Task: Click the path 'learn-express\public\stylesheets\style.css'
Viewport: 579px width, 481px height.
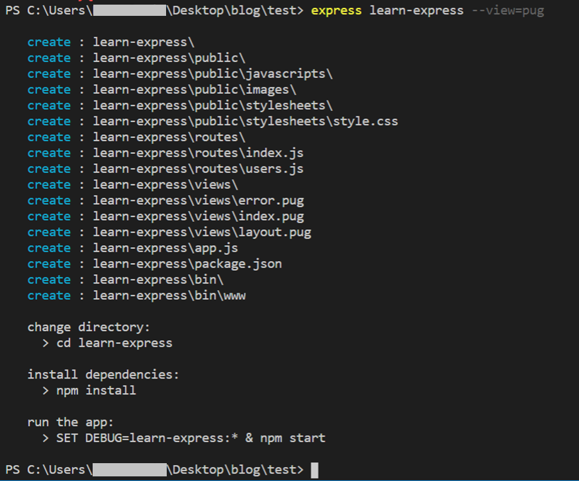Action: point(245,122)
